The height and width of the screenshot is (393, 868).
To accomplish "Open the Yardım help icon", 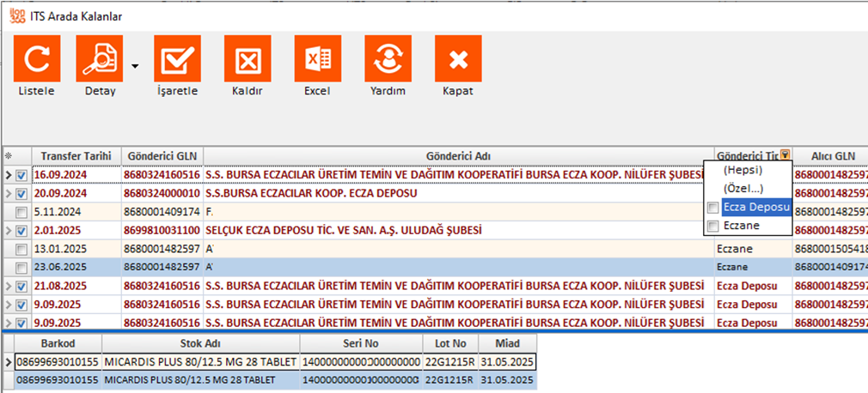I will (388, 59).
